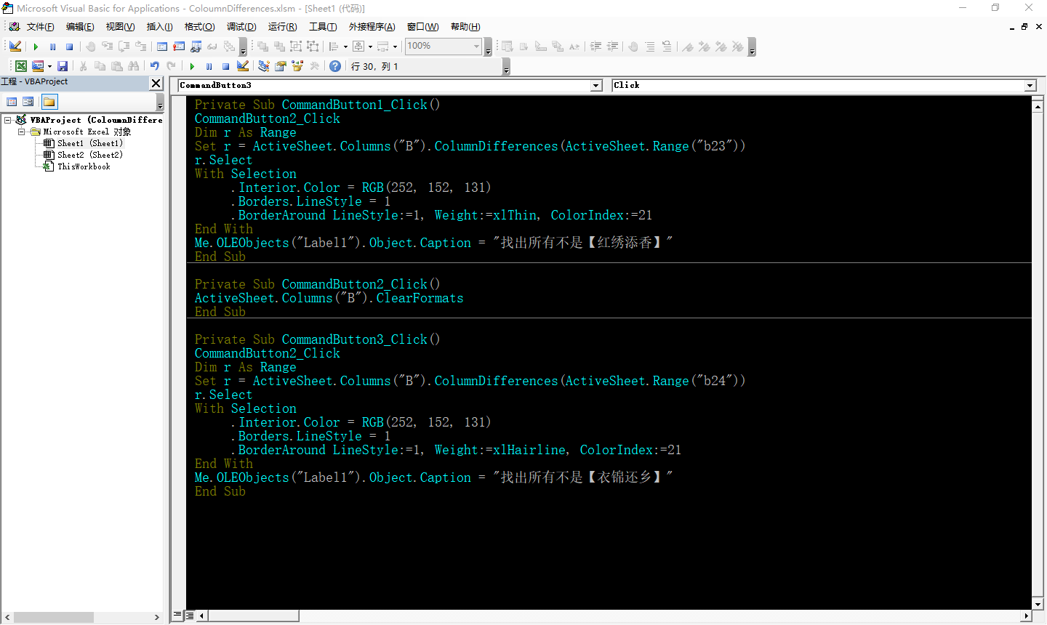Comment out the block with the Comment Block icon
Image resolution: width=1047 pixels, height=625 pixels.
[x=650, y=47]
